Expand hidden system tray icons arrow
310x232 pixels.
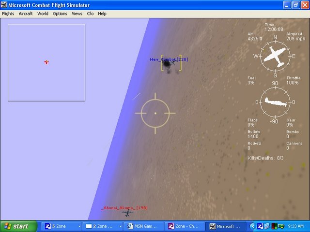[253, 226]
